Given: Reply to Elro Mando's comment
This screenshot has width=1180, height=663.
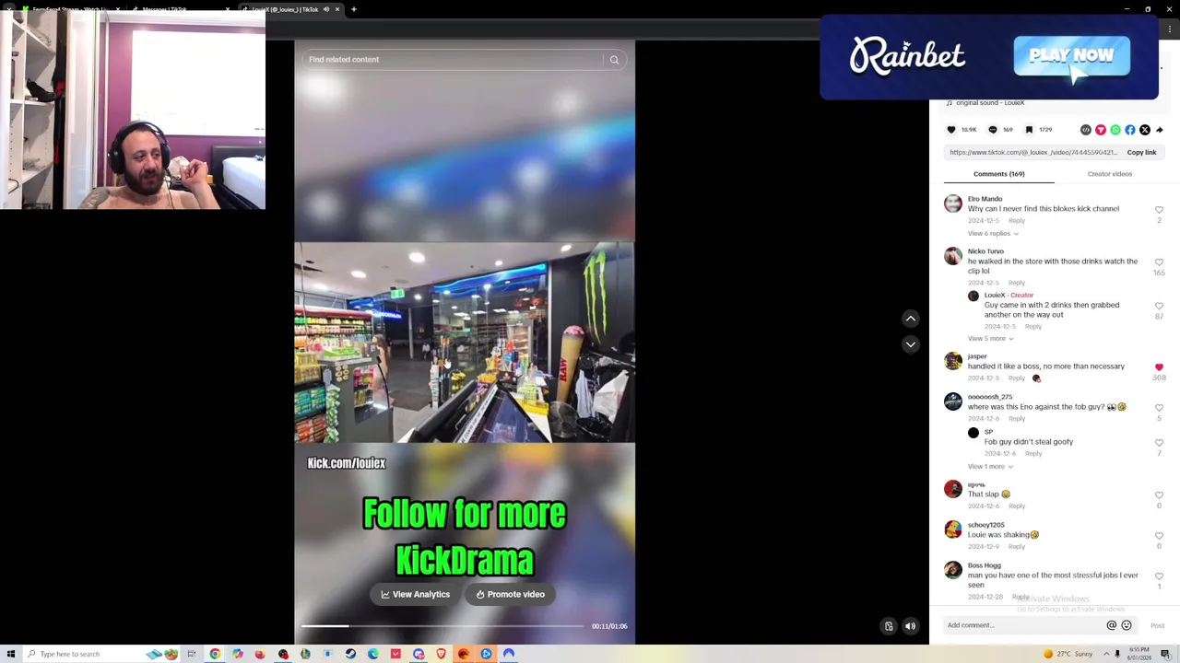Looking at the screenshot, I should (x=1016, y=221).
